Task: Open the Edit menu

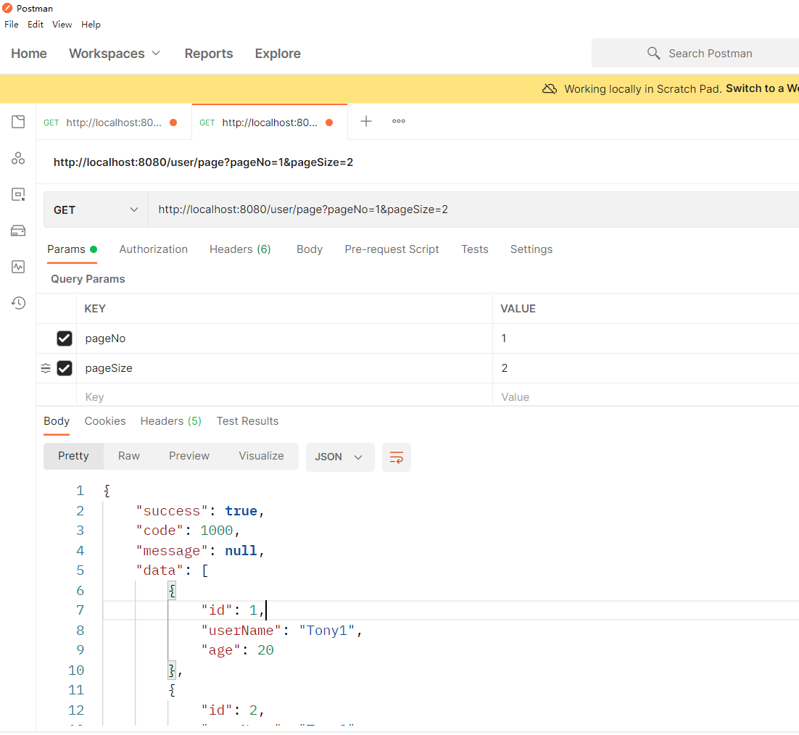Action: tap(35, 25)
